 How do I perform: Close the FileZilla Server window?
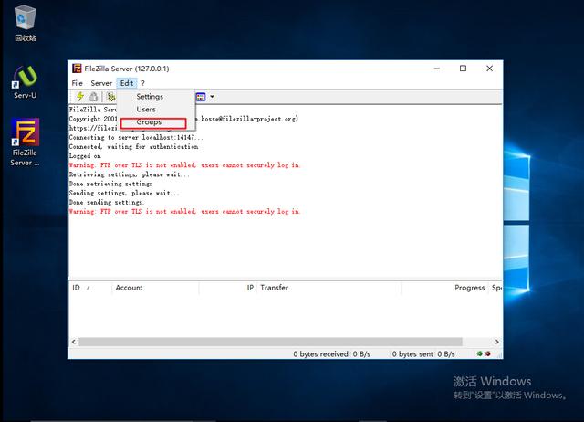[489, 69]
